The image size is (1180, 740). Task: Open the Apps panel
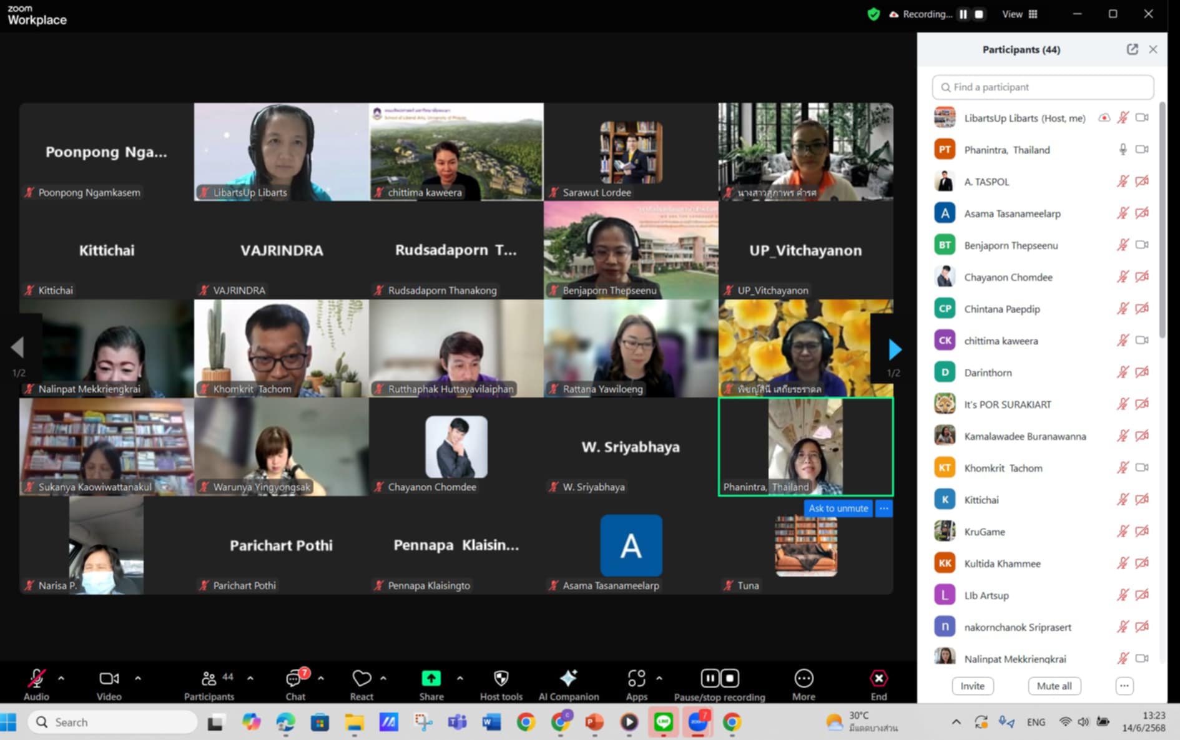(x=636, y=679)
